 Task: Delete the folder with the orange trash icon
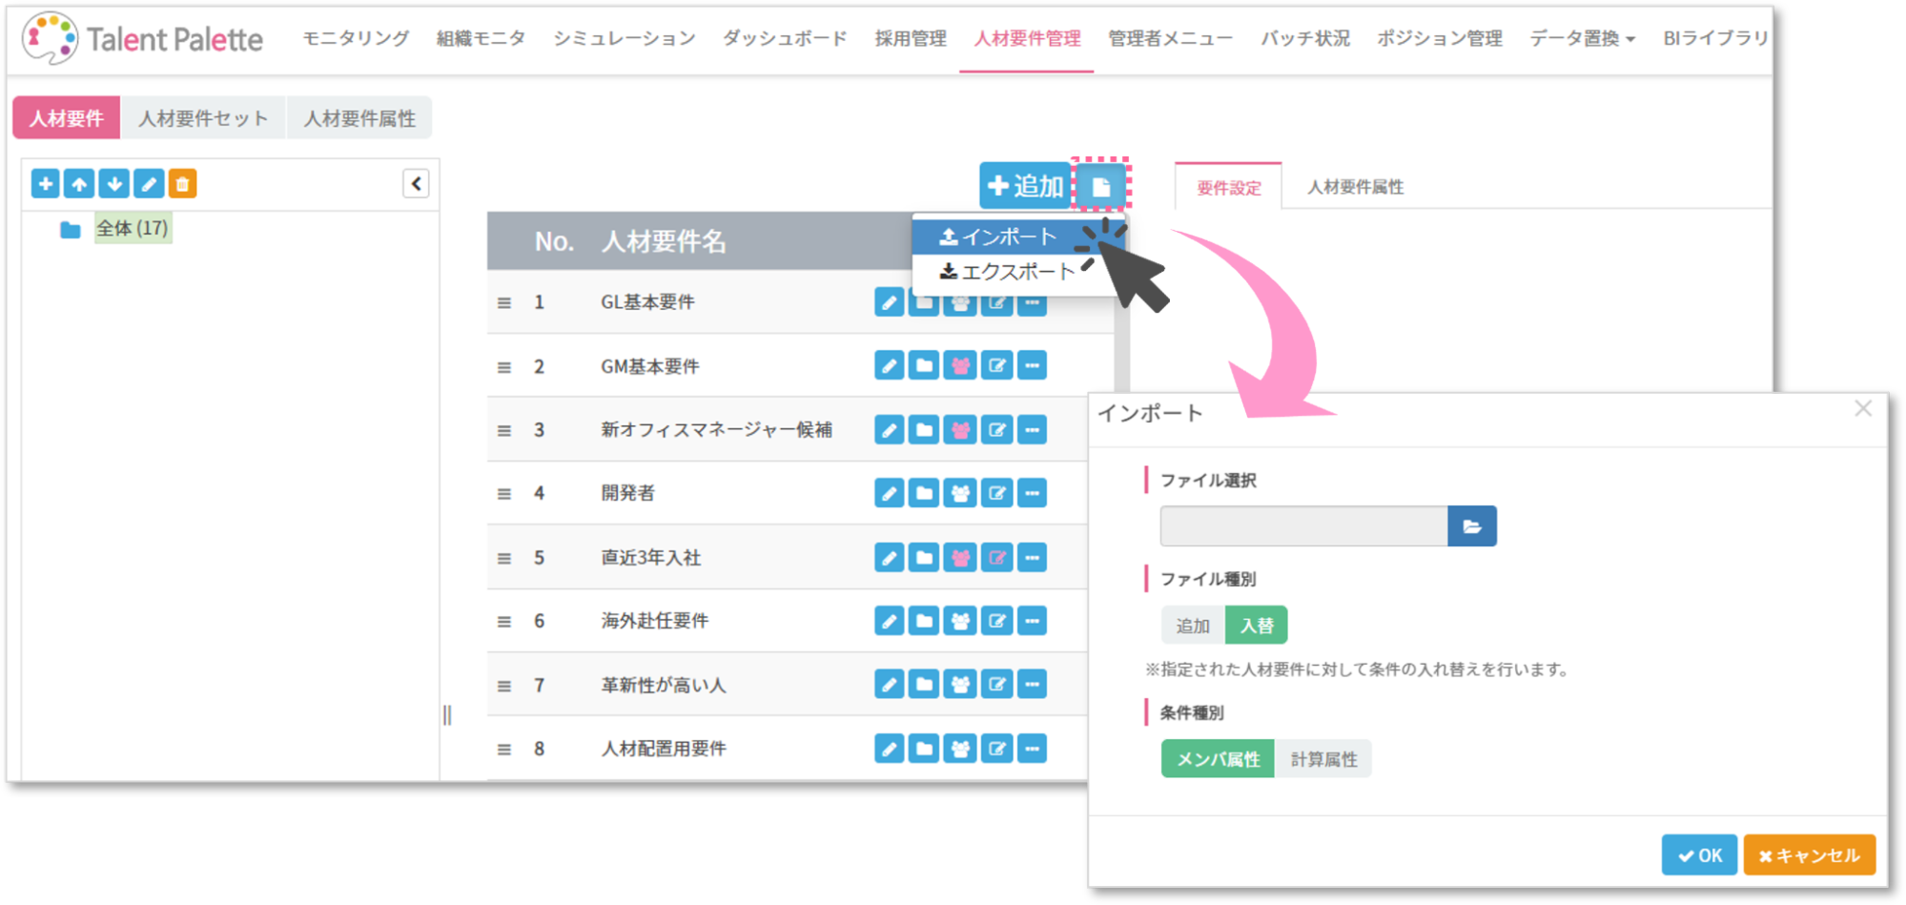182,183
